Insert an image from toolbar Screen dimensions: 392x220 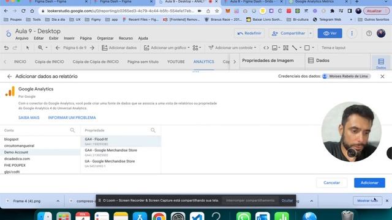click(x=274, y=48)
